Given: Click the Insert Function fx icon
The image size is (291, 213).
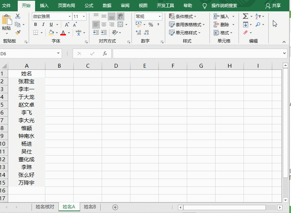Looking at the screenshot, I should (105, 54).
